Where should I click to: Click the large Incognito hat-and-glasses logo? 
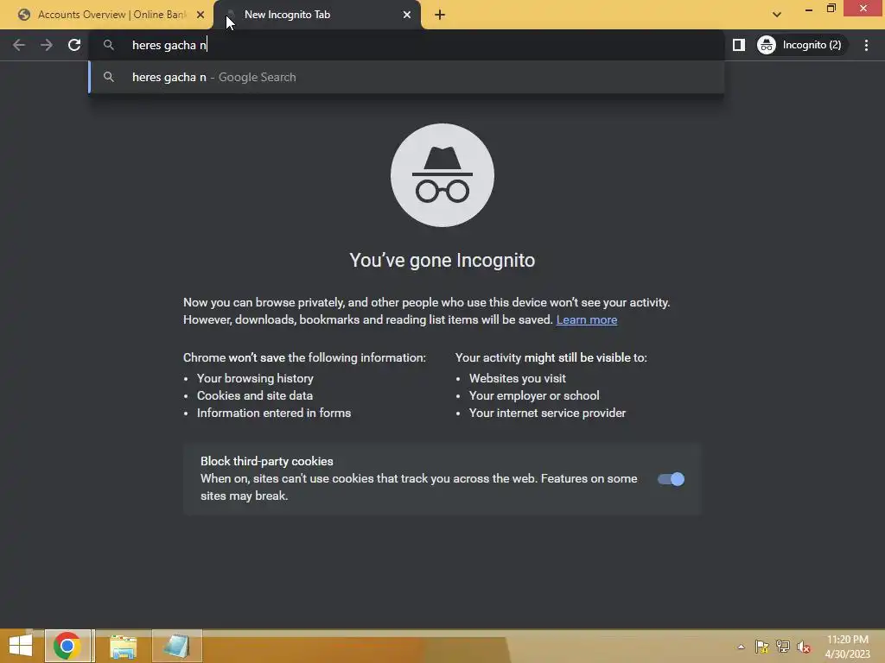[442, 175]
